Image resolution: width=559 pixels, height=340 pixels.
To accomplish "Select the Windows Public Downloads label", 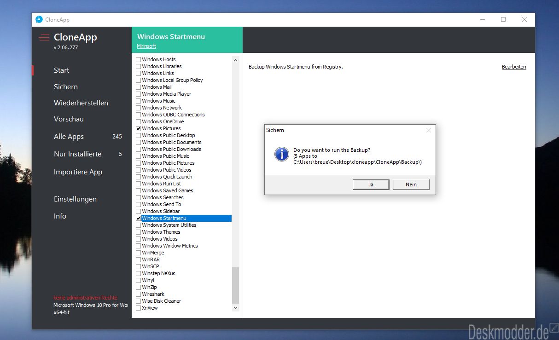I will coord(171,149).
